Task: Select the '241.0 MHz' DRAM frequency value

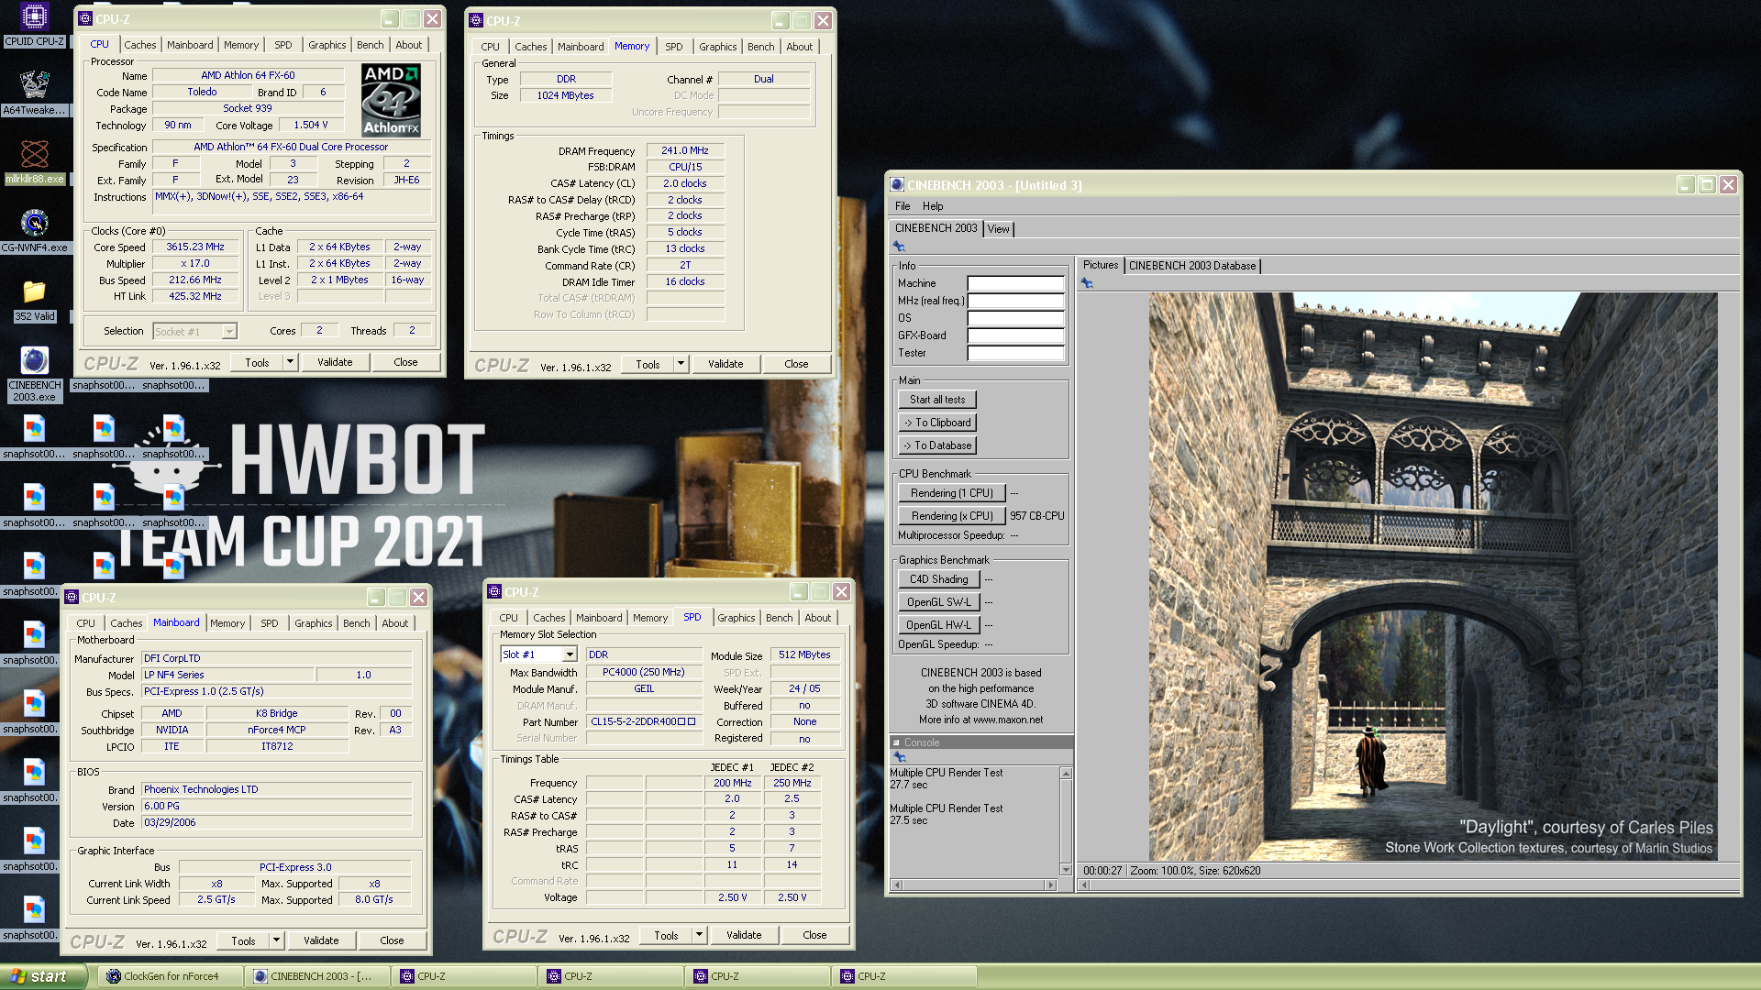Action: click(685, 150)
